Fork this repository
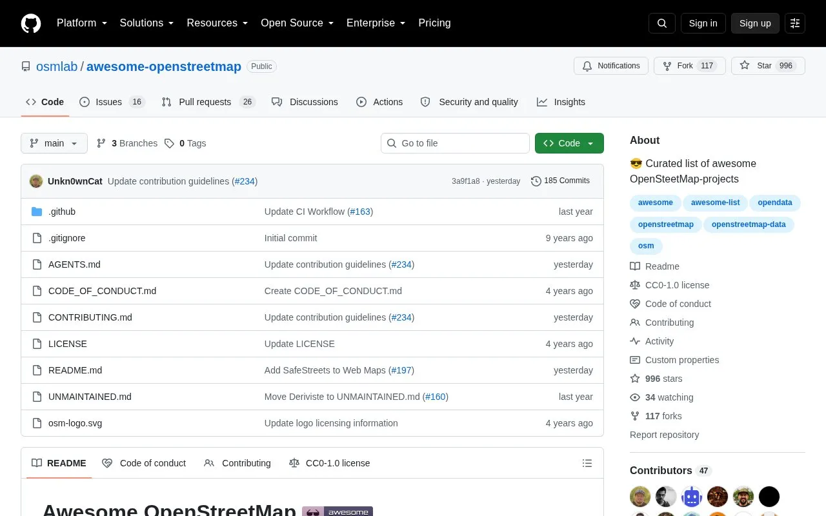826x516 pixels. (x=690, y=66)
